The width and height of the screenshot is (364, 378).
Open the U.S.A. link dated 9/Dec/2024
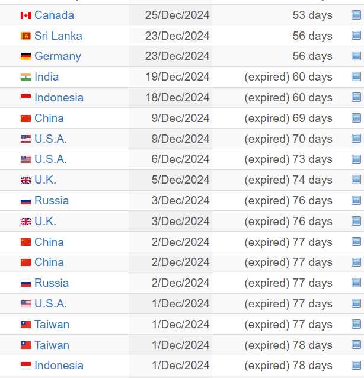(x=50, y=139)
